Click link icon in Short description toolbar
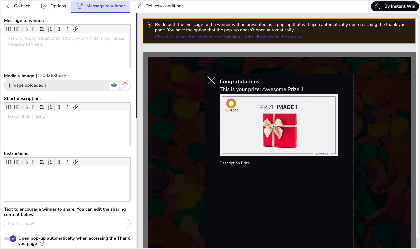This screenshot has height=249, width=420. 75,107
